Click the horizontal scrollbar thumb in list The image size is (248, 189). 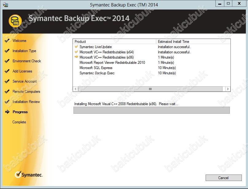pyautogui.click(x=150, y=89)
